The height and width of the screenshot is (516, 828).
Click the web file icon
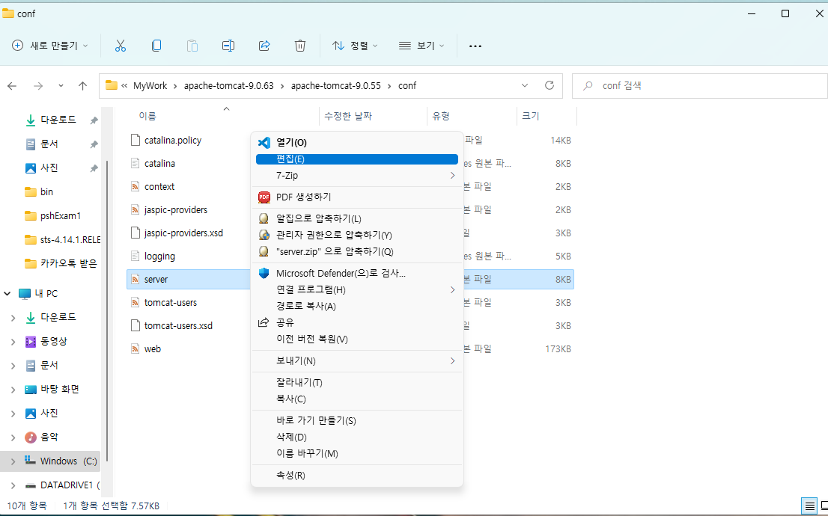point(136,348)
